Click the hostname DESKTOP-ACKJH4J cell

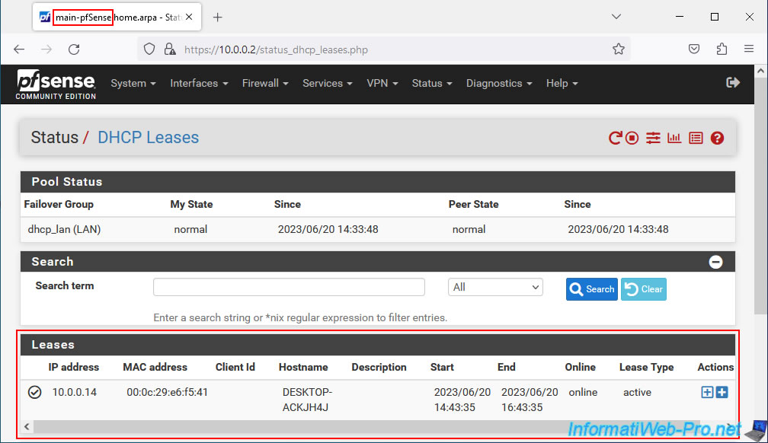(308, 400)
